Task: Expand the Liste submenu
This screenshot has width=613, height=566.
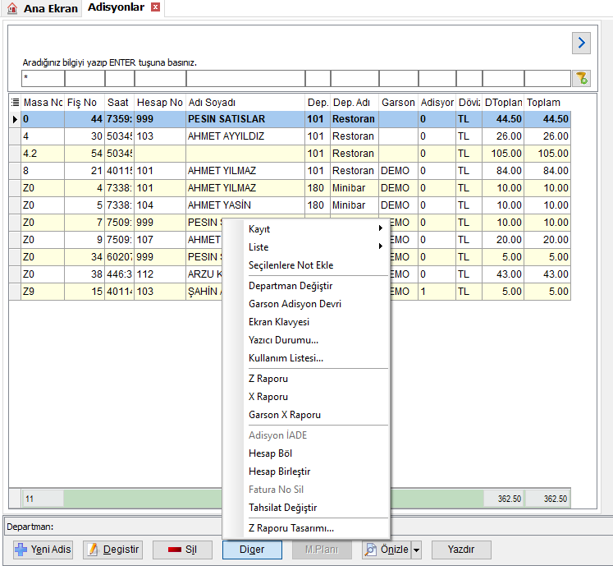Action: coord(315,246)
